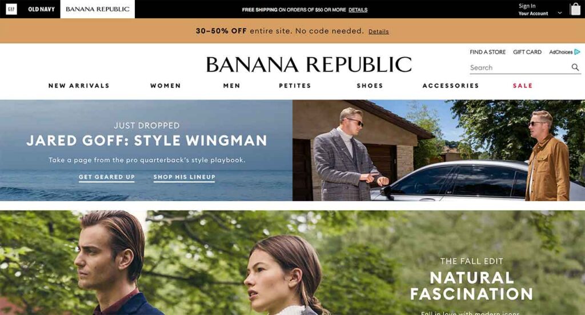Focus the Search input field

(519, 67)
